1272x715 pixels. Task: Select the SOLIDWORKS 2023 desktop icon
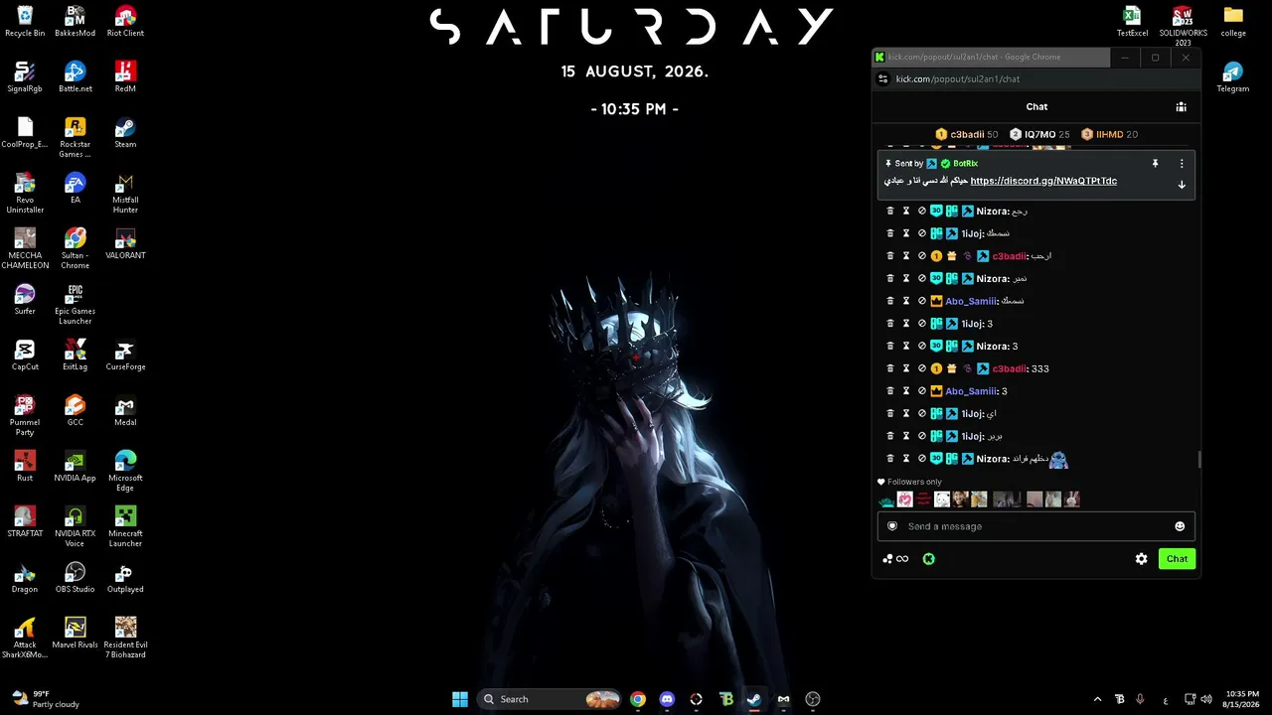tap(1183, 28)
